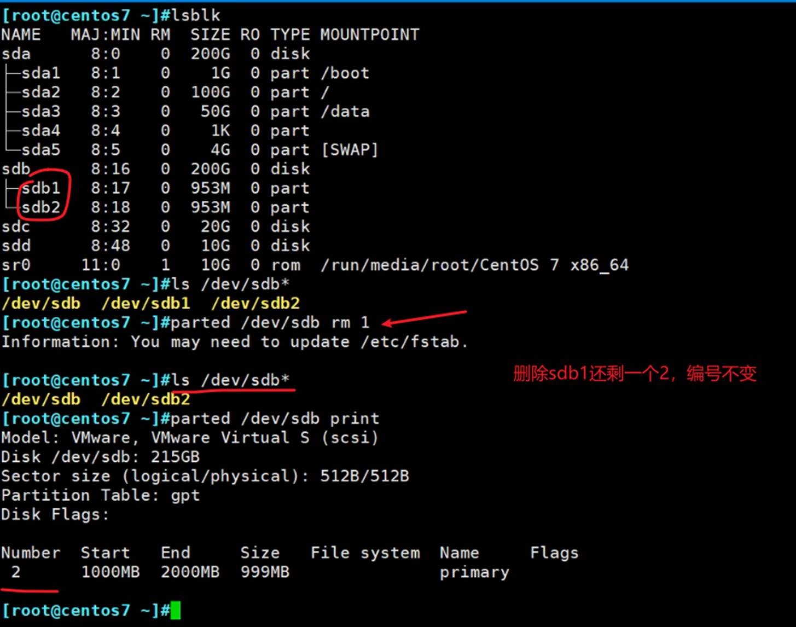Click the /etc/fstab text in the Information message
The width and height of the screenshot is (796, 627).
tap(414, 342)
